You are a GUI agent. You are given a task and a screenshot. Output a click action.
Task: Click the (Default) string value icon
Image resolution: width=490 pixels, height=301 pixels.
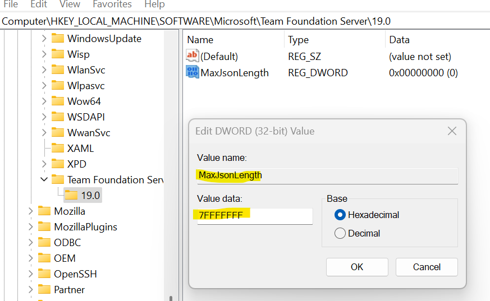[x=192, y=56]
